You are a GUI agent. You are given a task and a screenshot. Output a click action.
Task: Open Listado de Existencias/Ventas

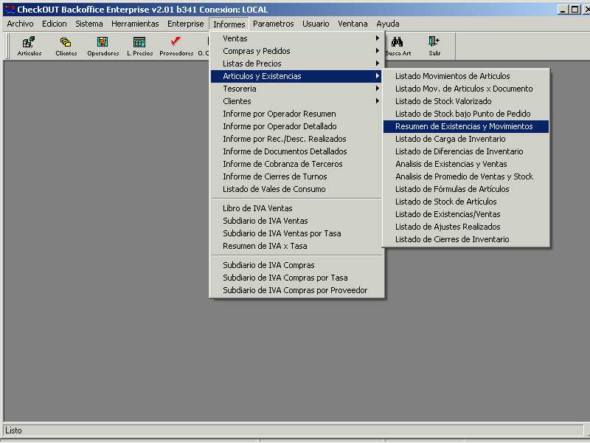pyautogui.click(x=466, y=214)
